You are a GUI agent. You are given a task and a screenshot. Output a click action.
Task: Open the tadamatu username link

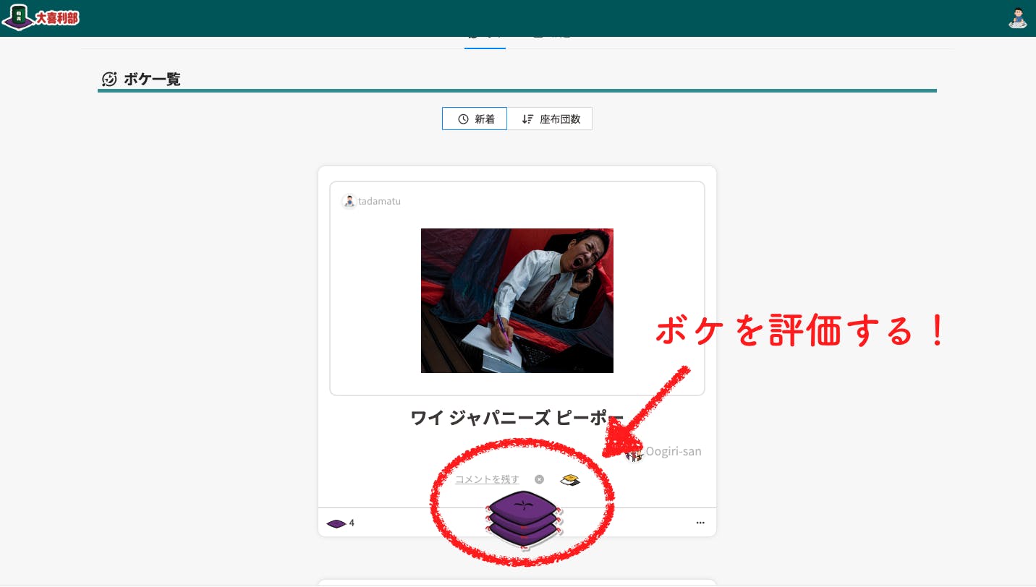tap(379, 202)
